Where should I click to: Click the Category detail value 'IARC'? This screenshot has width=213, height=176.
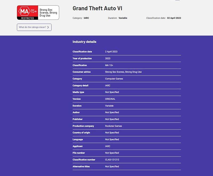108,85
